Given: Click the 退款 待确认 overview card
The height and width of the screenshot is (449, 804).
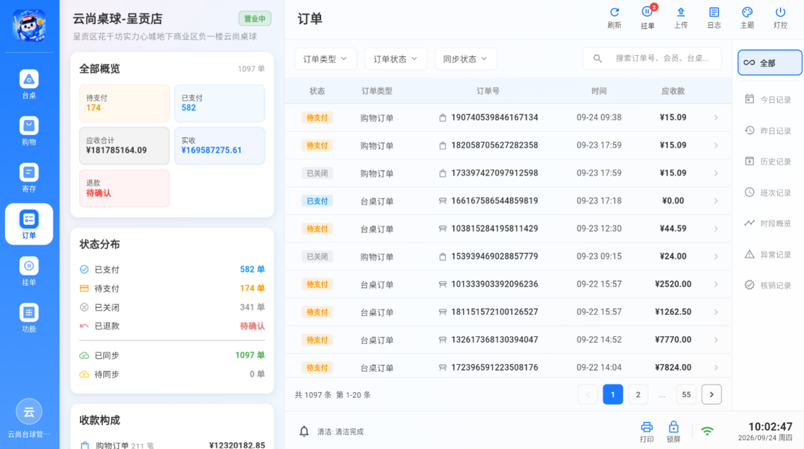Looking at the screenshot, I should [124, 188].
